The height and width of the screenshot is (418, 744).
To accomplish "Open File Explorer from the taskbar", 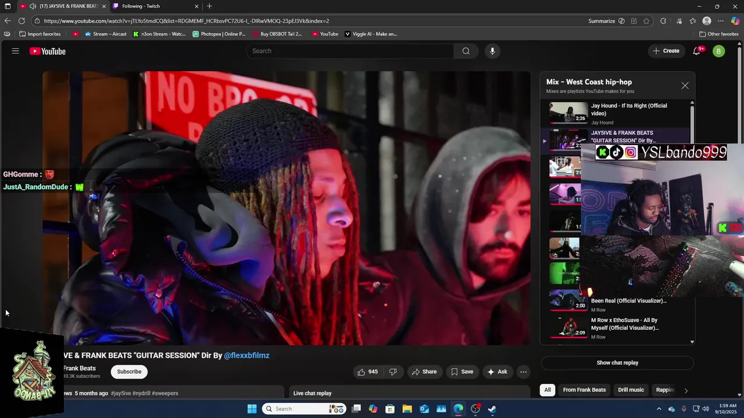I will pyautogui.click(x=407, y=409).
